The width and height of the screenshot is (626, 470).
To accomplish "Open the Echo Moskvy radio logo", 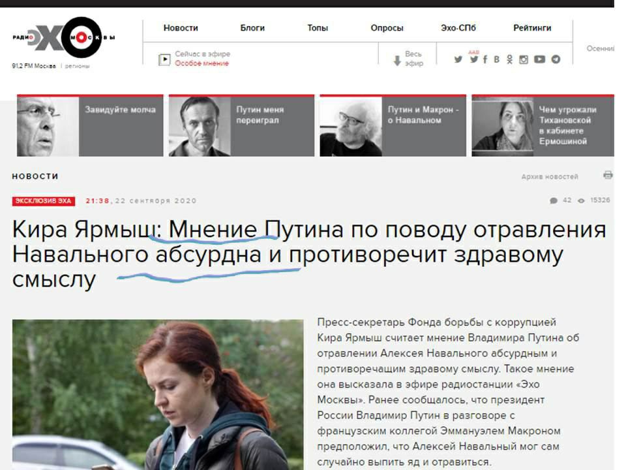I will (x=64, y=37).
